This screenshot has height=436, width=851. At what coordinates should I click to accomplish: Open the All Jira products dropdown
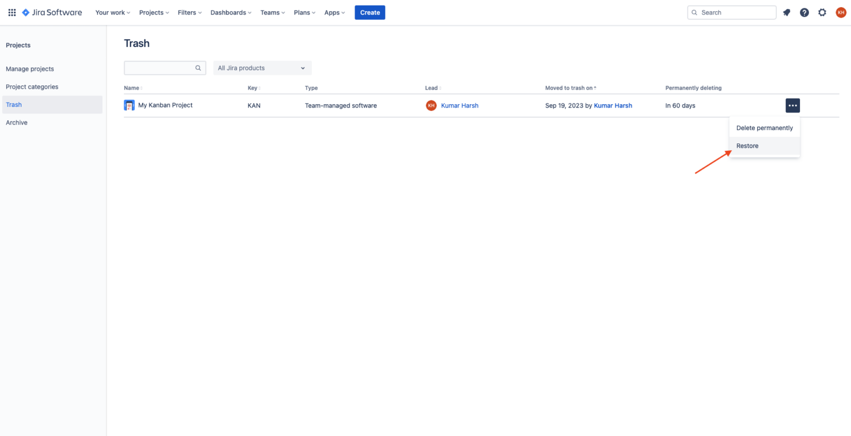(x=262, y=68)
